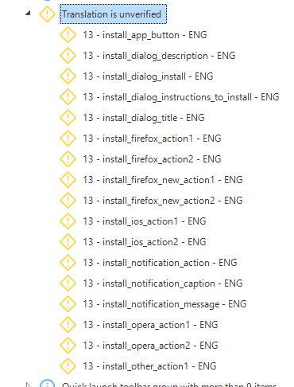Select the Quick launch toolbar group row
Screen dimensions: 294x387
[169, 385]
